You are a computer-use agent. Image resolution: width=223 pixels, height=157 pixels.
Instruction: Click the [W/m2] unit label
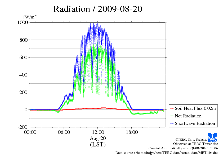(30, 17)
